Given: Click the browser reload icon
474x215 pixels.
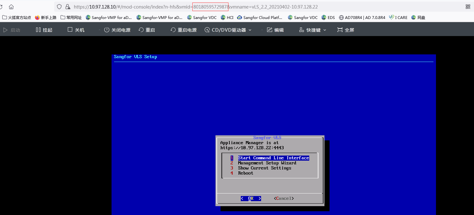Looking at the screenshot, I should 1,7.
